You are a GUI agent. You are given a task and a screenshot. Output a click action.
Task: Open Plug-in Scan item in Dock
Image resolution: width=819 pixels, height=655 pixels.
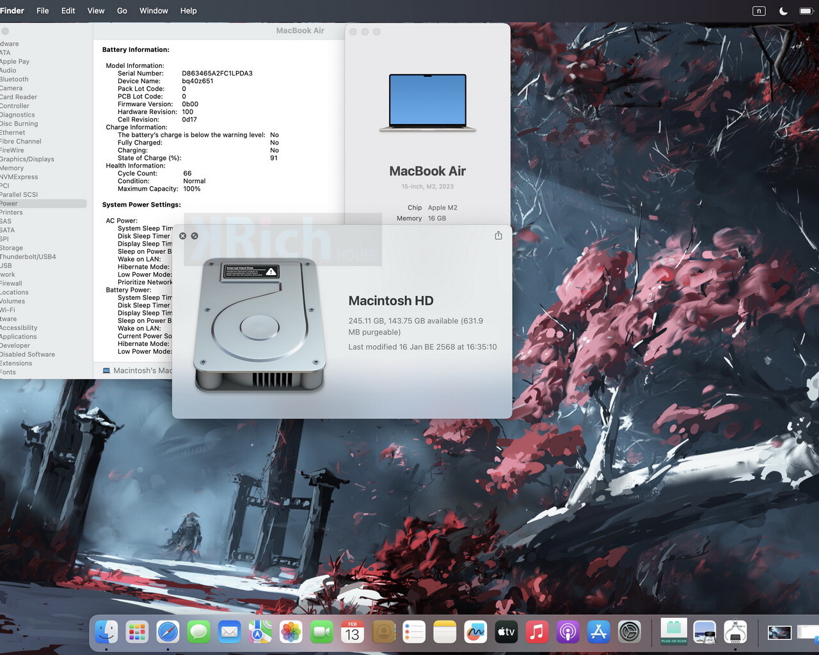[x=674, y=631]
